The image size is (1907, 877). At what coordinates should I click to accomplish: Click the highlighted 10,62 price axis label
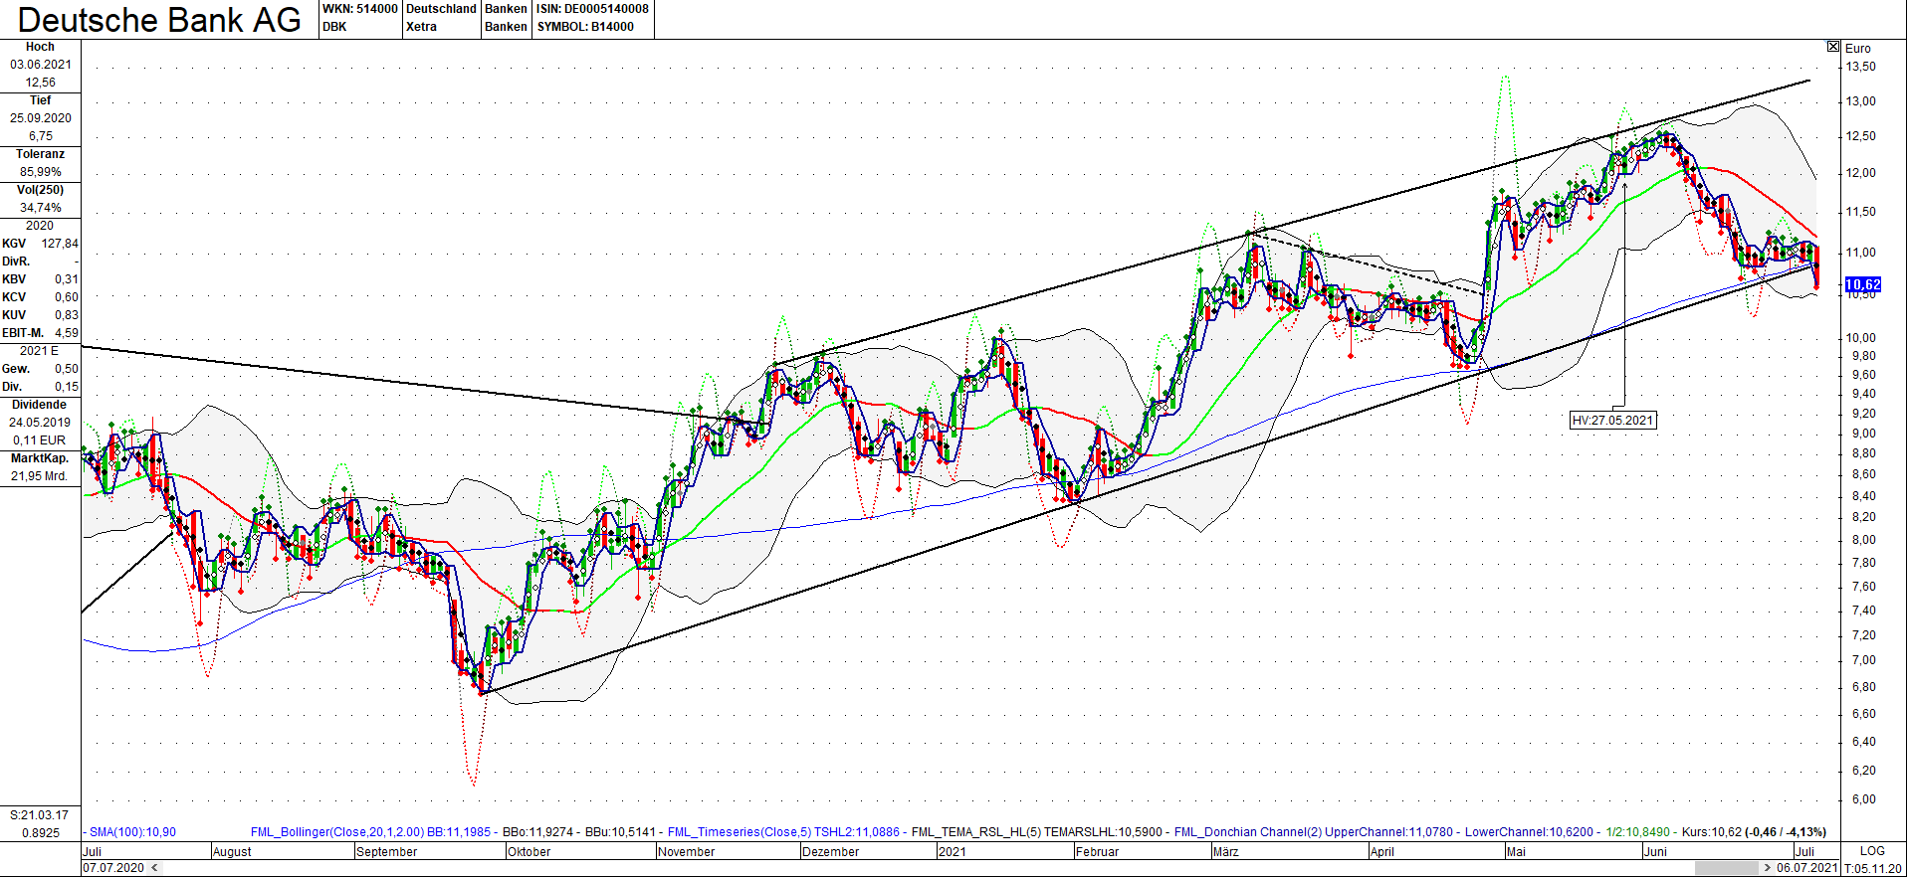1863,284
